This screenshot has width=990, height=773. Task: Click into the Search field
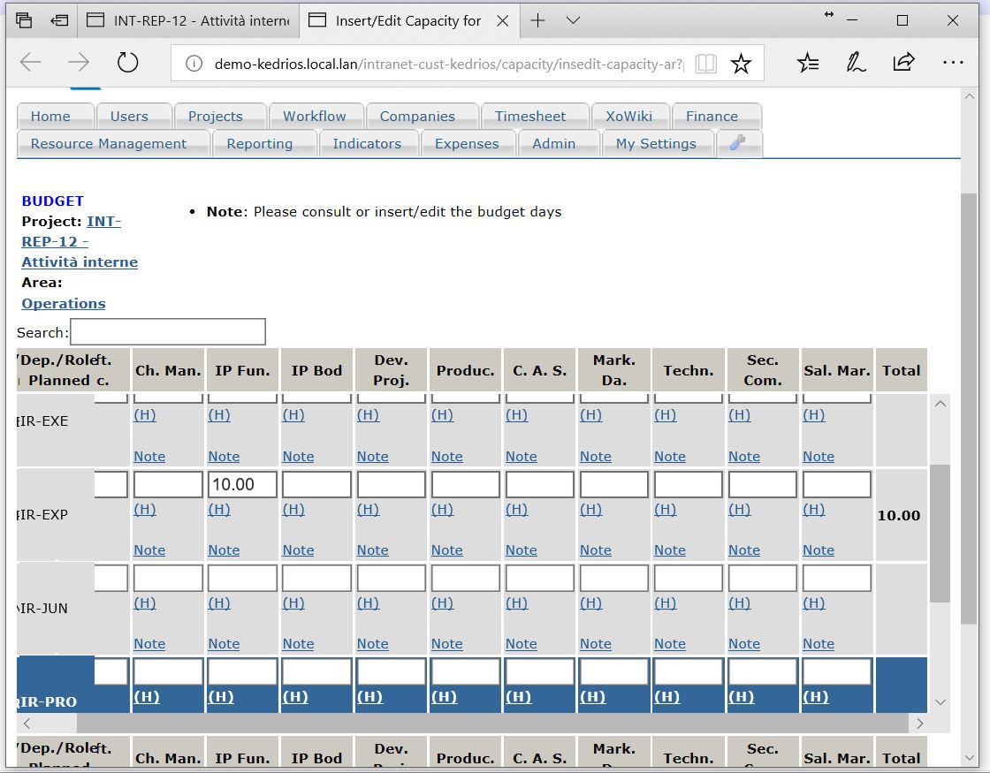(168, 332)
